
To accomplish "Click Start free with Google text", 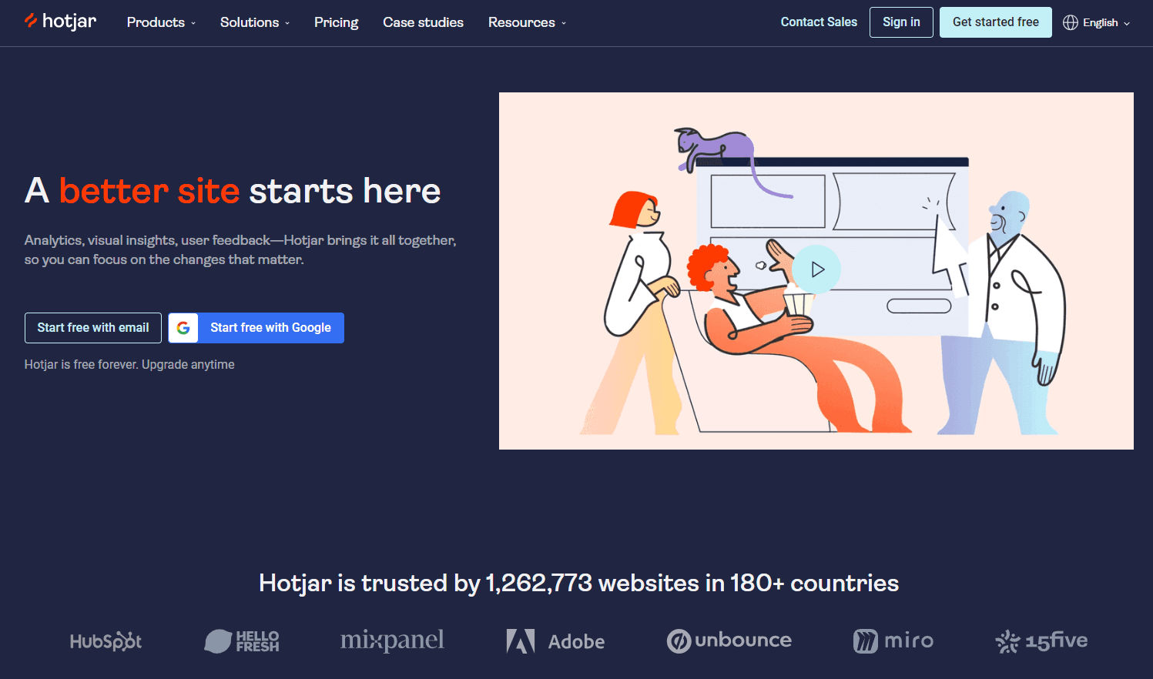I will pyautogui.click(x=270, y=328).
